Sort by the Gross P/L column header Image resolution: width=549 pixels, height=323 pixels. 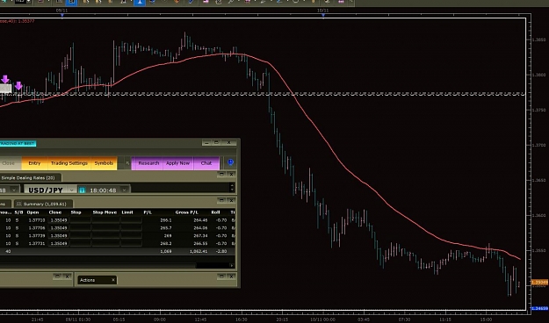(186, 212)
